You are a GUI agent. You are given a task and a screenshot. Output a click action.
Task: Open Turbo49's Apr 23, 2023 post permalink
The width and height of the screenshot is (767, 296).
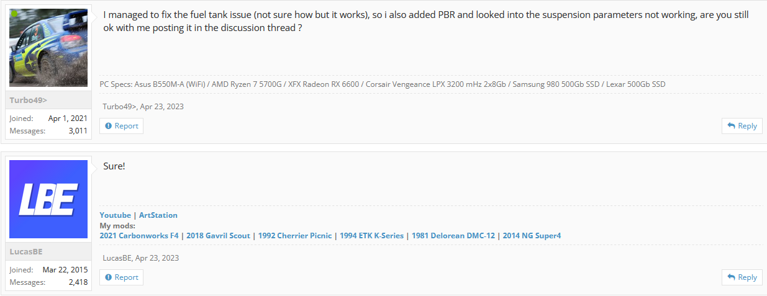click(x=162, y=106)
